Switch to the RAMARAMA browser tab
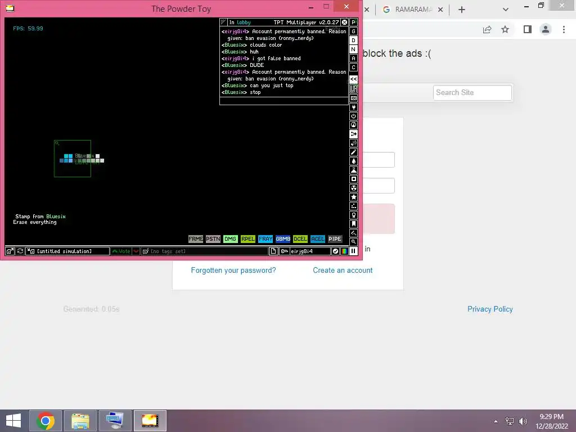The width and height of the screenshot is (576, 432). coord(413,10)
